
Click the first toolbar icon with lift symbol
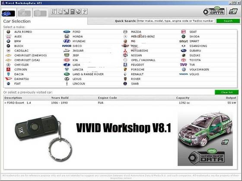pyautogui.click(x=54, y=11)
